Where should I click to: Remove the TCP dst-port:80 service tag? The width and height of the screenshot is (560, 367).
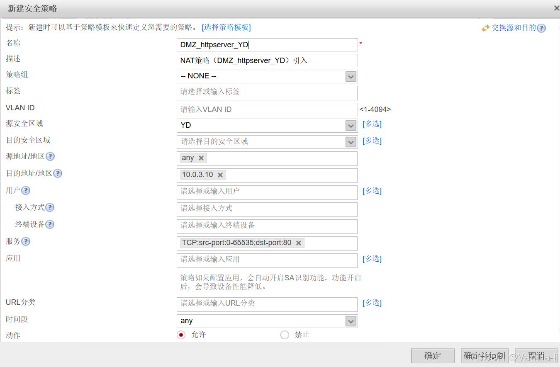298,243
